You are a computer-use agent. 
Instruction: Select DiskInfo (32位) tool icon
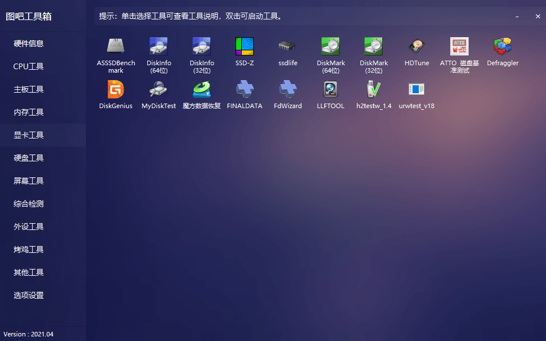tap(202, 46)
